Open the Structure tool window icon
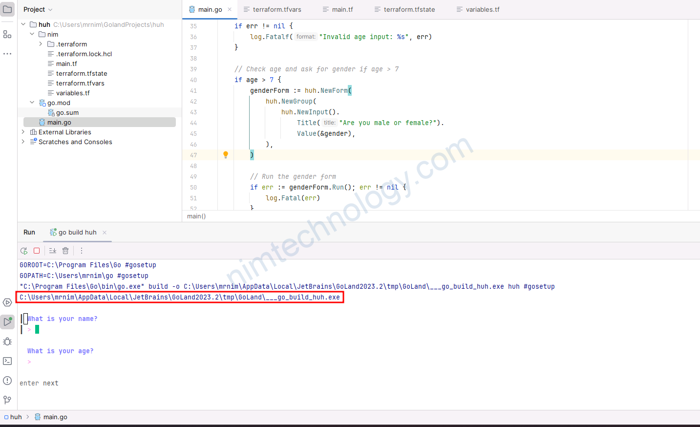The height and width of the screenshot is (427, 700). [7, 34]
